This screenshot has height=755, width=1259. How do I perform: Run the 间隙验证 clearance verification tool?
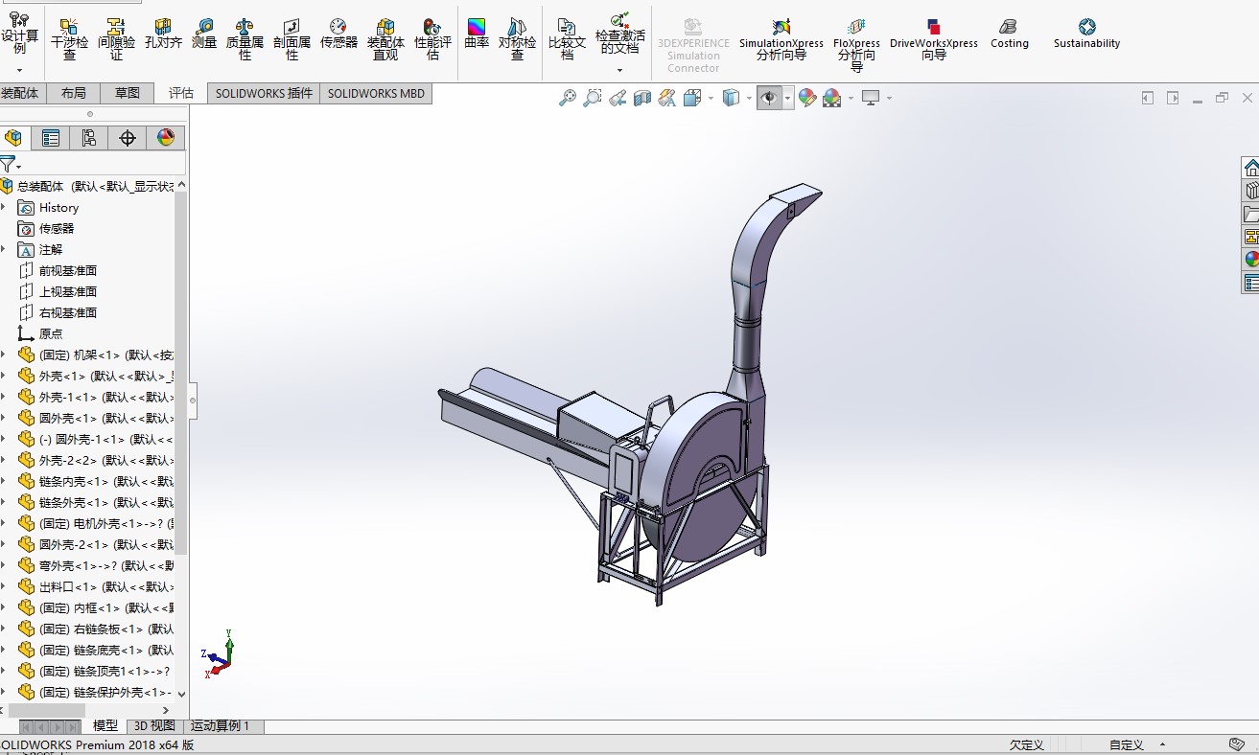pyautogui.click(x=116, y=39)
